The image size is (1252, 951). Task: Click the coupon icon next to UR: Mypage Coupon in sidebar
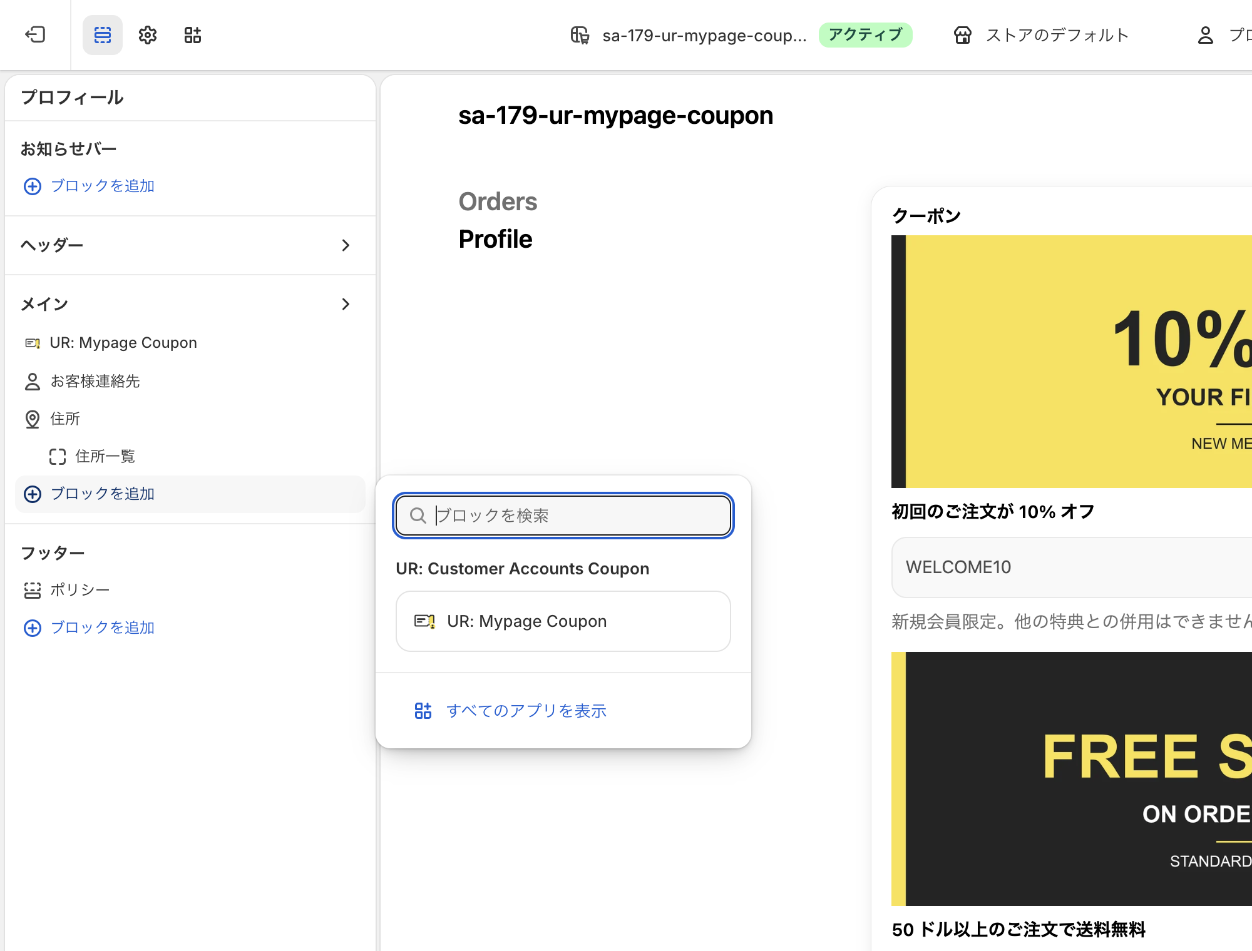click(33, 343)
